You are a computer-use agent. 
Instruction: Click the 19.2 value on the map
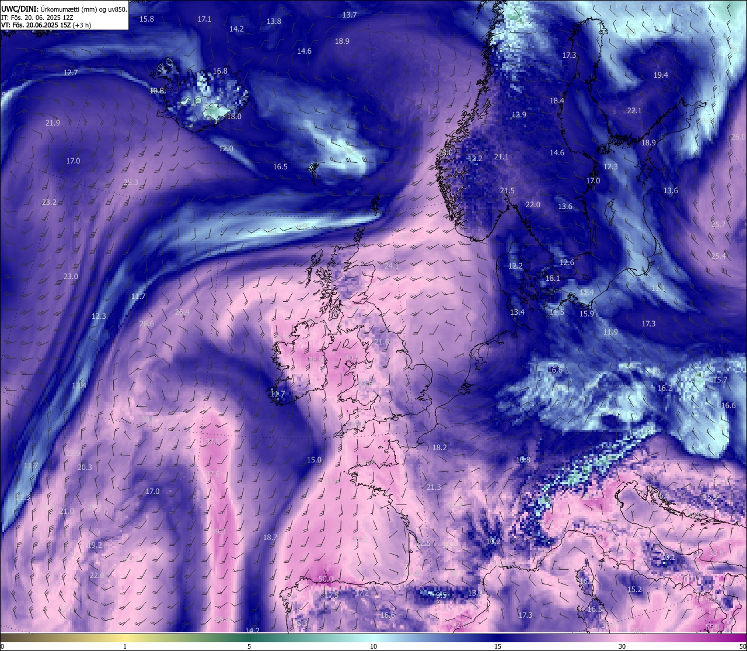(95, 545)
